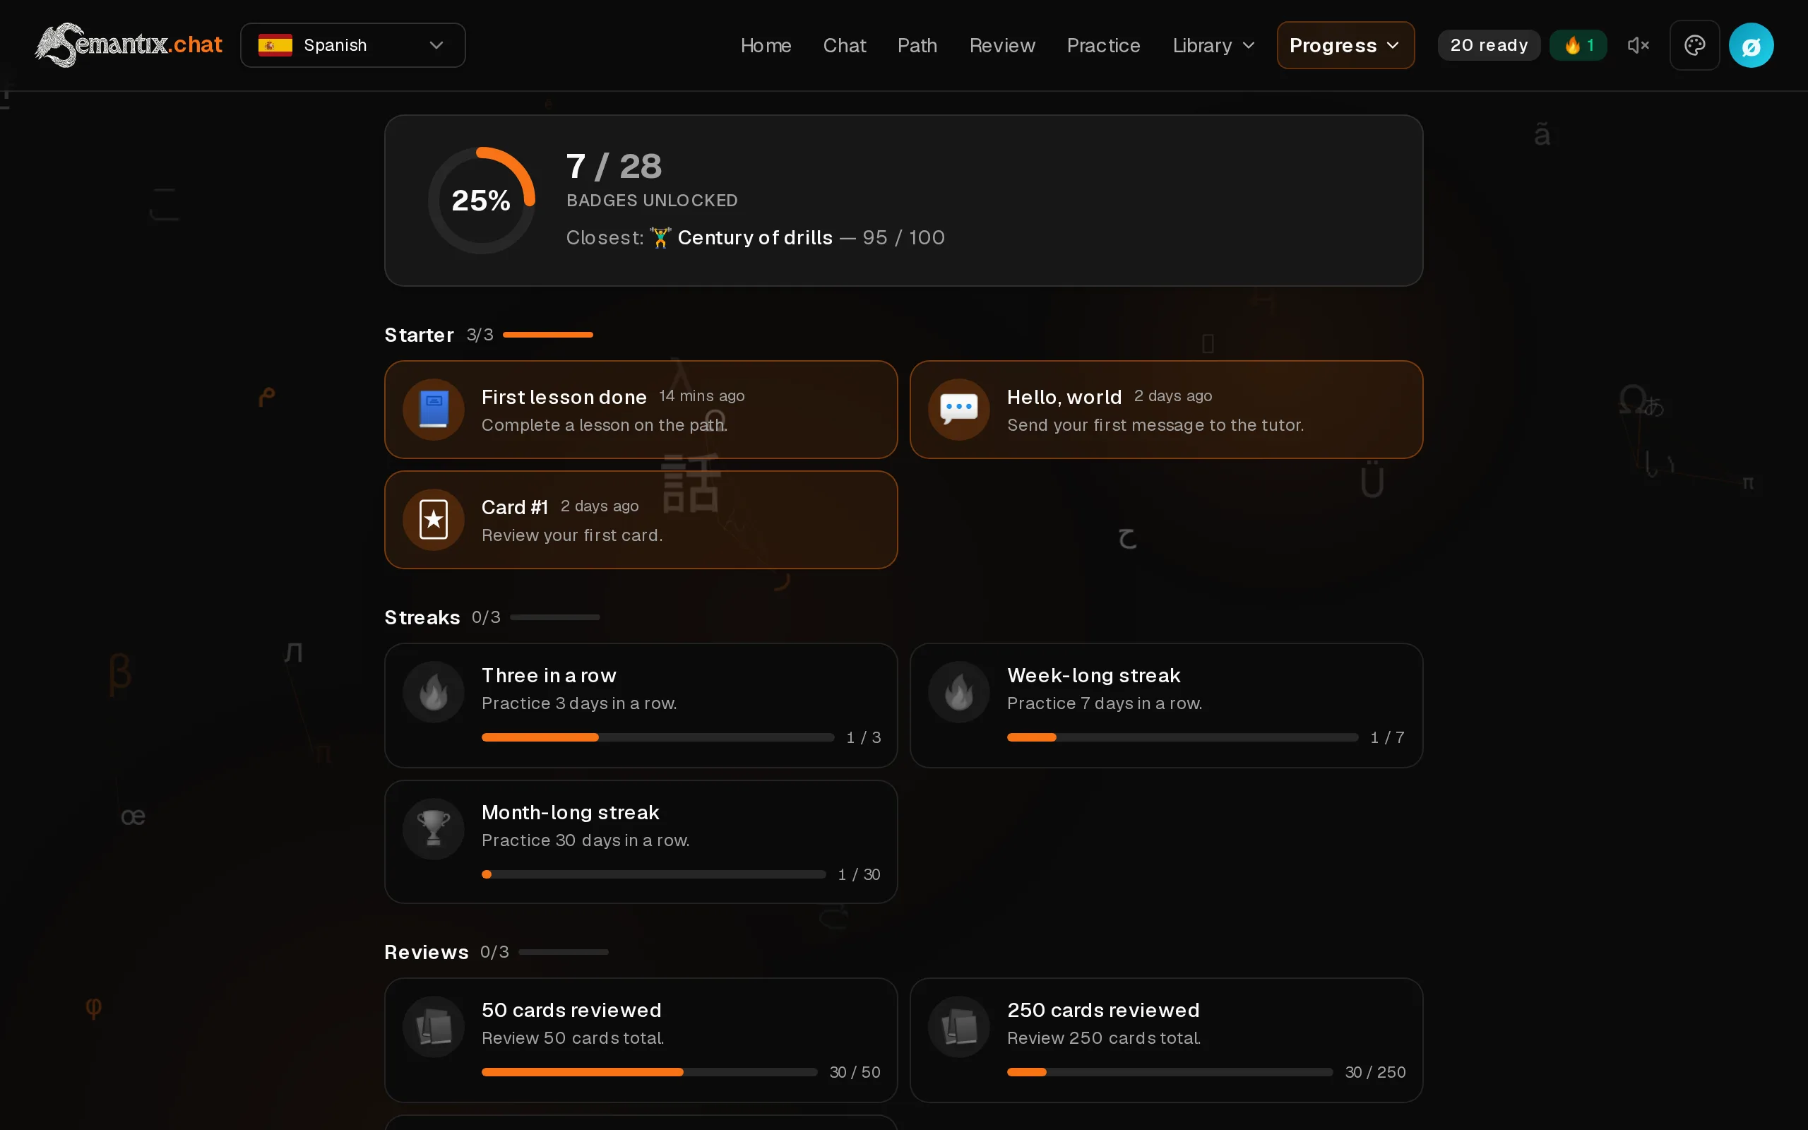Click the Starter section progress bar
Screen dimensions: 1808x1130
547,335
